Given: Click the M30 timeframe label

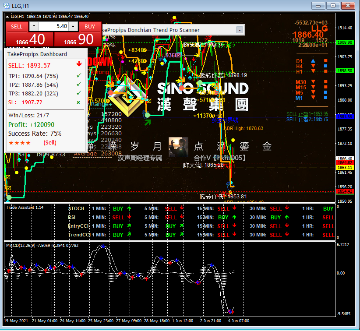Looking at the screenshot, I should (301, 82).
